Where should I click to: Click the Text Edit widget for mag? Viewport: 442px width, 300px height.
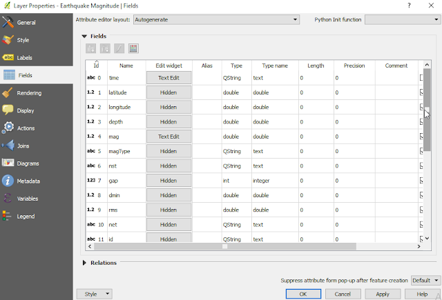click(x=169, y=137)
